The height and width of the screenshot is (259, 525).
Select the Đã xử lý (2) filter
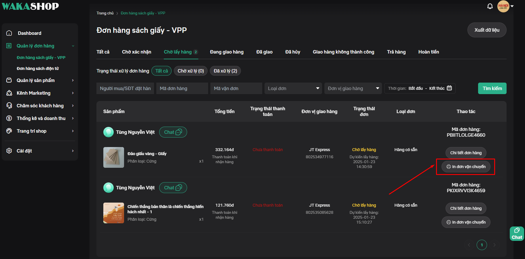click(225, 71)
